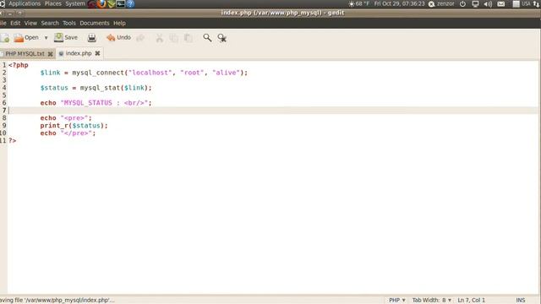Image resolution: width=541 pixels, height=304 pixels.
Task: Click the print_r($status) line
Action: tap(74, 126)
